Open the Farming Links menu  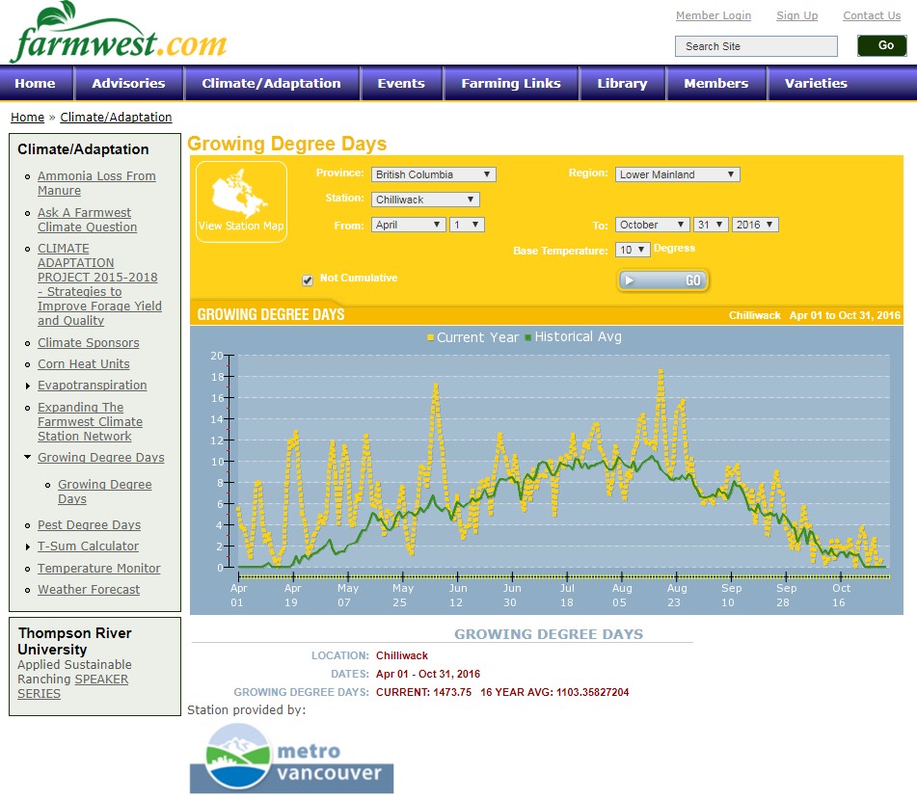(x=510, y=84)
